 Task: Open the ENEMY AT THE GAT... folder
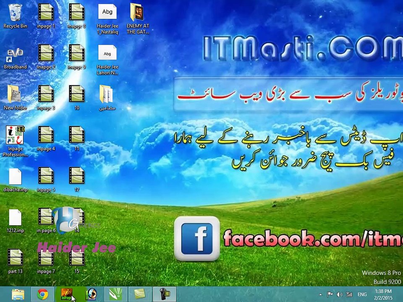[138, 18]
